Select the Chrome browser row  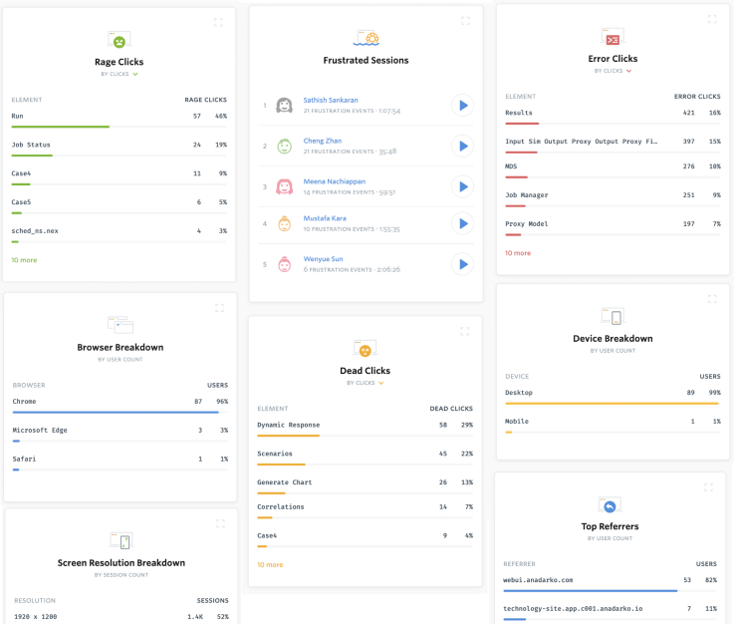(x=120, y=406)
